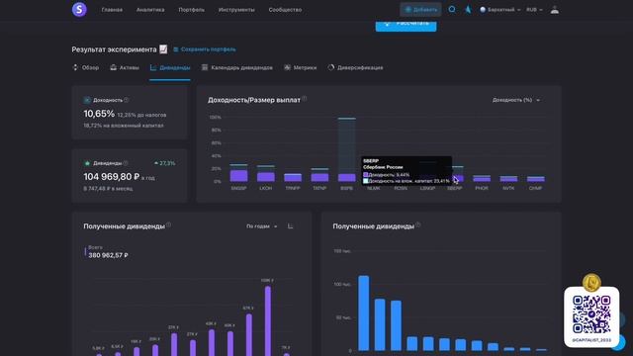Switch to the Обзор tab
This screenshot has height=356, width=633.
pyautogui.click(x=86, y=68)
